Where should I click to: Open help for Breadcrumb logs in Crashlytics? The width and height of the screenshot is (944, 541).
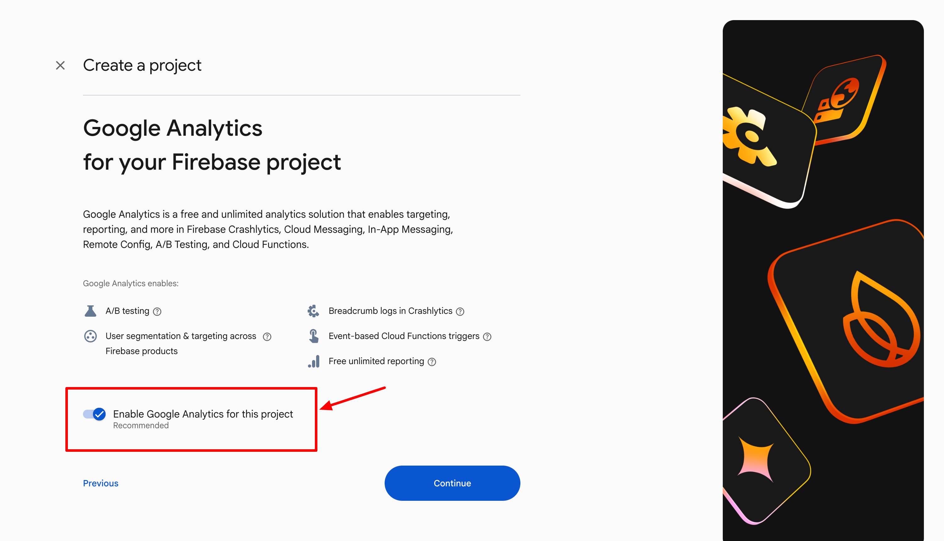click(x=460, y=312)
